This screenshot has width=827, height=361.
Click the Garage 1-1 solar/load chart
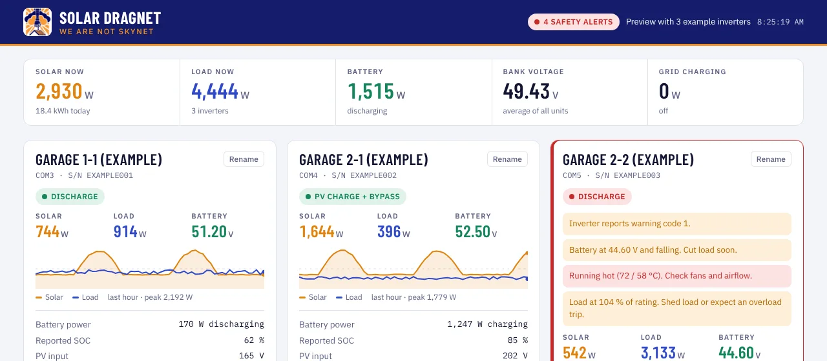coord(150,268)
